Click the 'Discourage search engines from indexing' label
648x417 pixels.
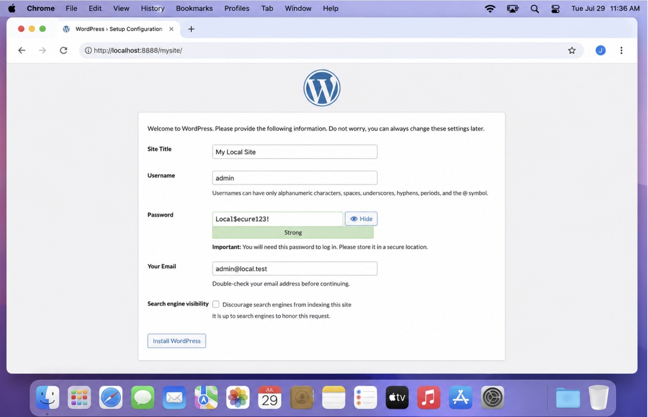[x=287, y=305]
